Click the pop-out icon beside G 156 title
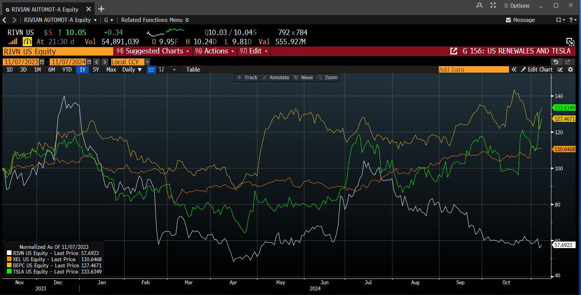Viewport: 581px width, 295px height. [x=454, y=51]
